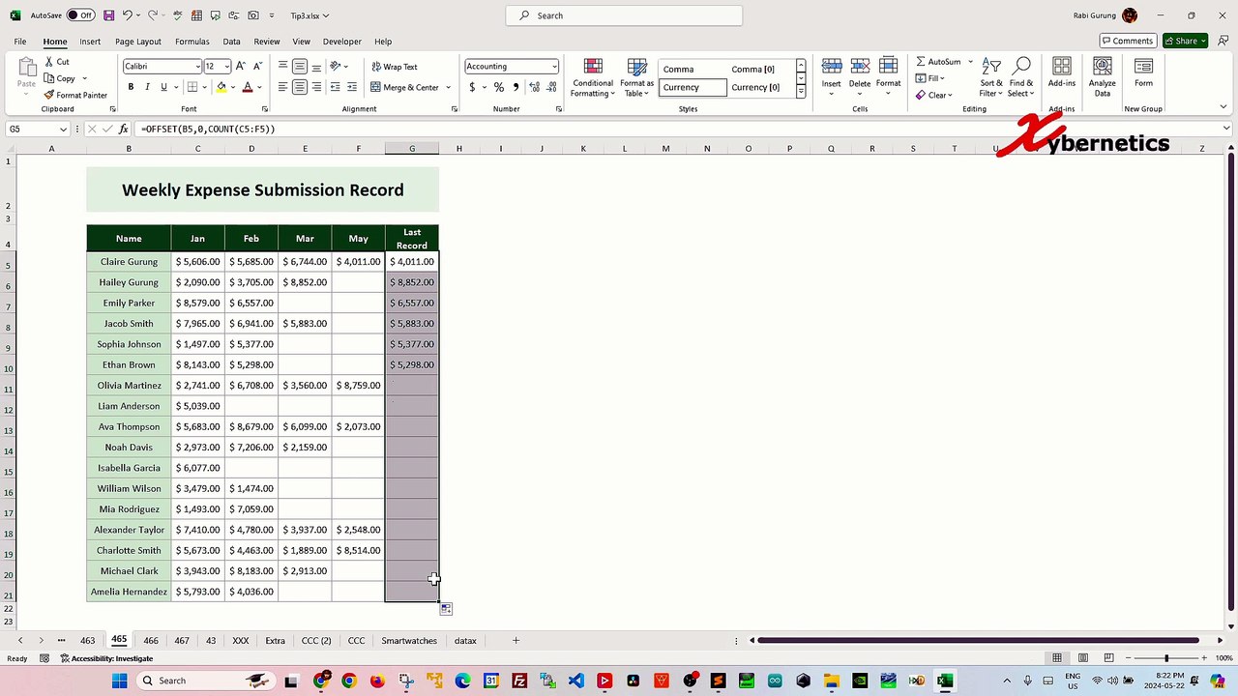Toggle Italic formatting
This screenshot has width=1238, height=696.
147,87
